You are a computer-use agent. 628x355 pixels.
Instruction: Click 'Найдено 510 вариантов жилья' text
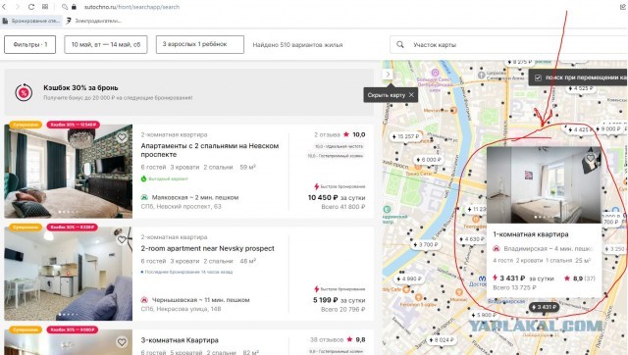pos(297,45)
